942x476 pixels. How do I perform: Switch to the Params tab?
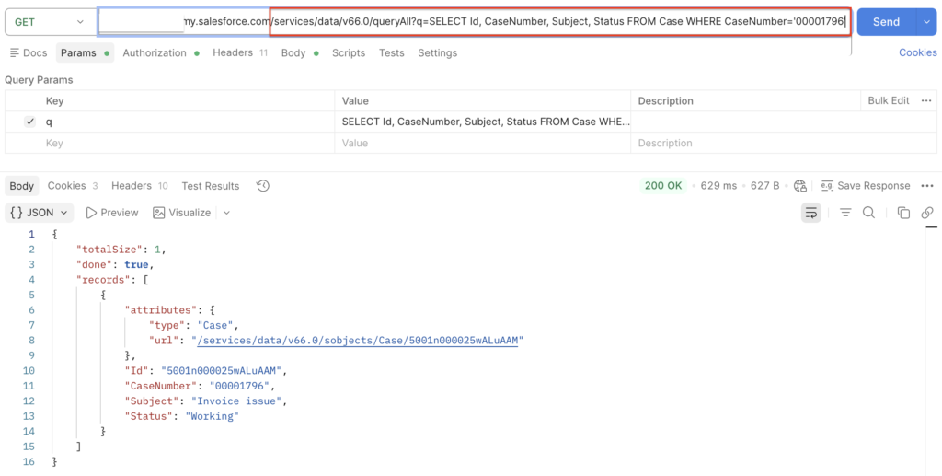click(85, 52)
